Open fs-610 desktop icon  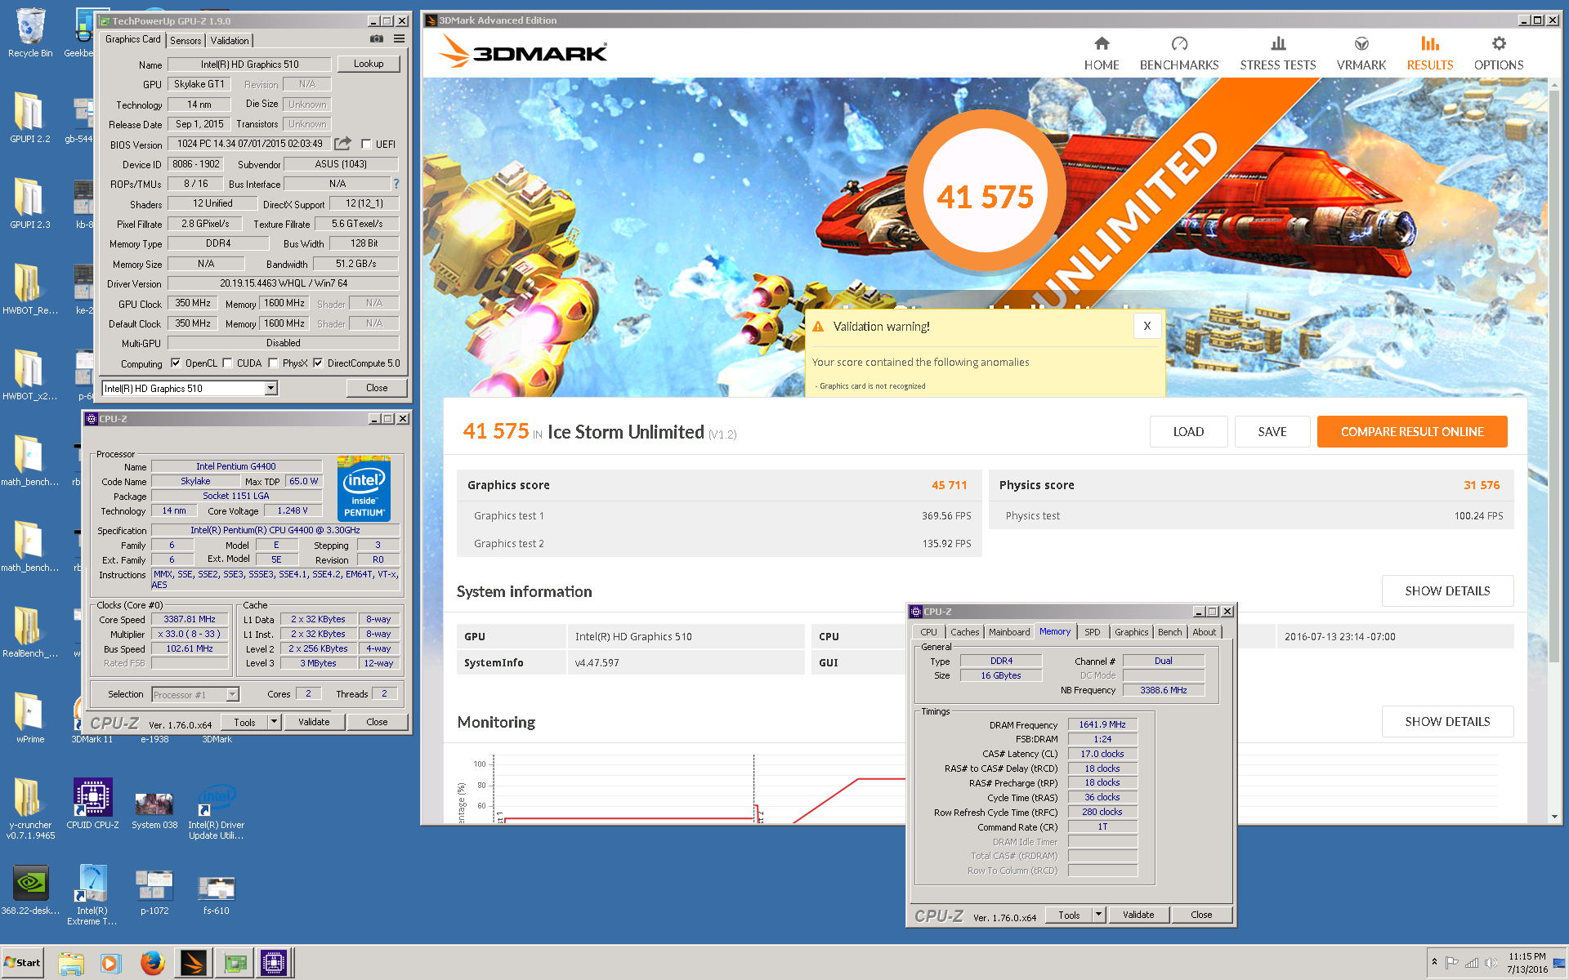coord(216,895)
